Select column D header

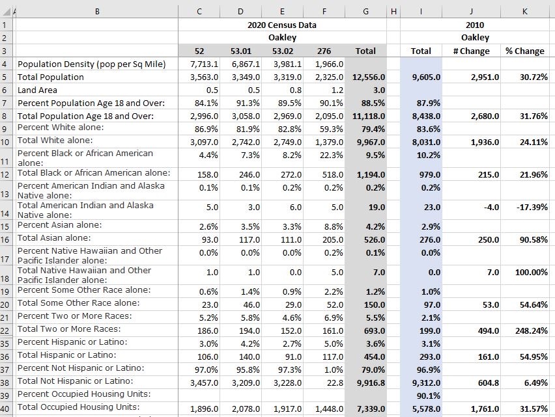240,12
